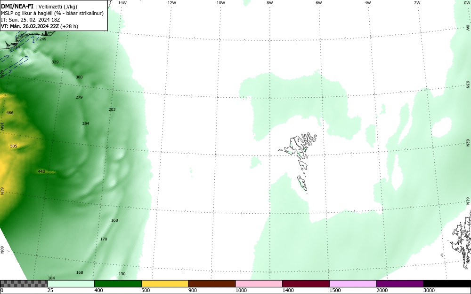This screenshot has width=471, height=294.
Task: Click the checkered 0–25 legend swatch
Action: [24, 284]
